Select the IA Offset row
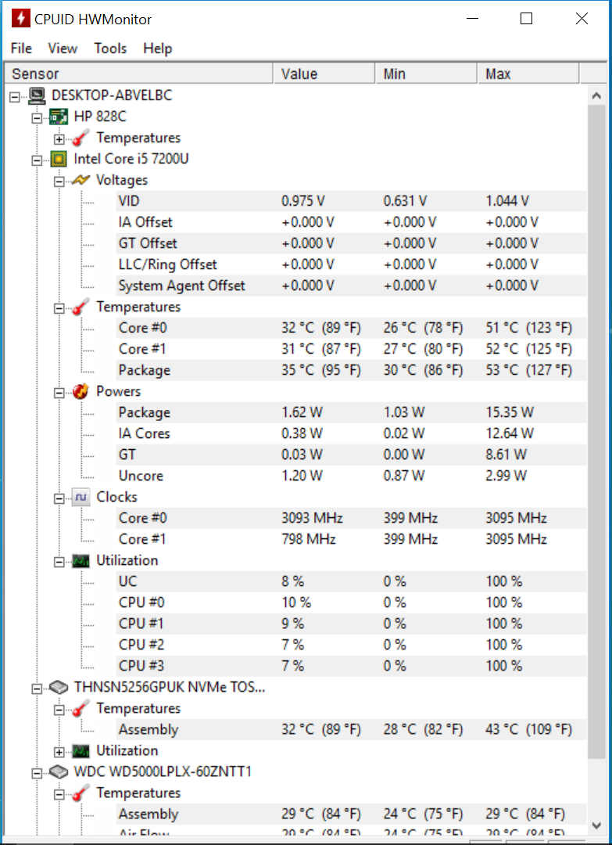This screenshot has height=845, width=612. point(352,222)
